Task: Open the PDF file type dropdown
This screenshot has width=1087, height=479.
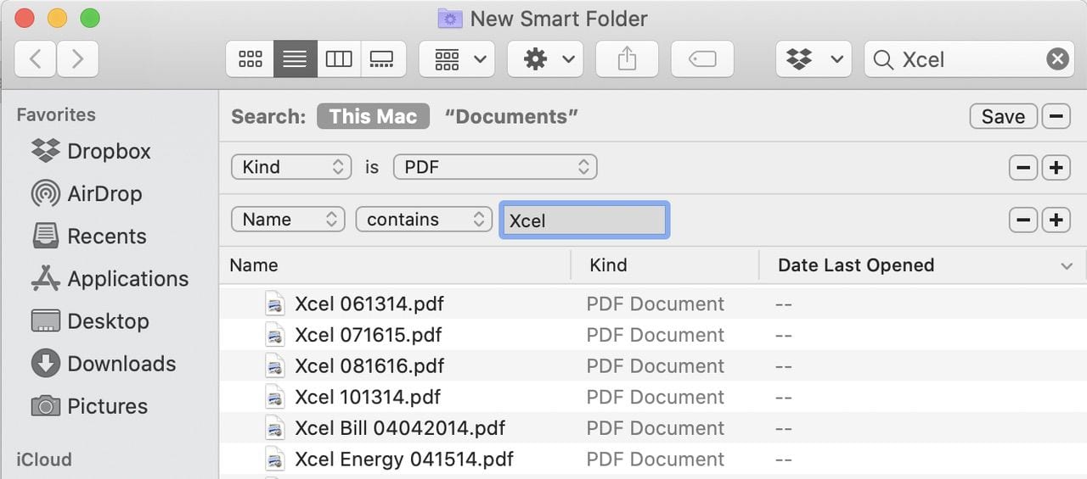Action: (x=495, y=167)
